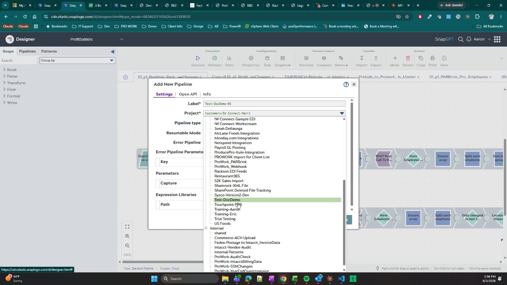The width and height of the screenshot is (507, 285).
Task: Click the Move pipeline icon
Action: (395, 58)
